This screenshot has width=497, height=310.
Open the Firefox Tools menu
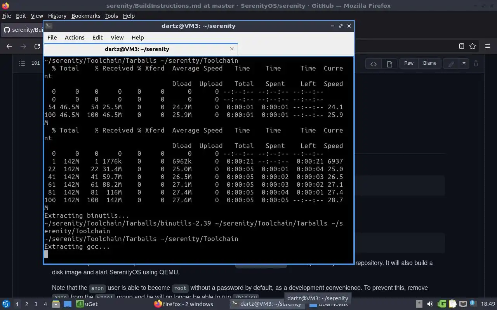(x=111, y=16)
